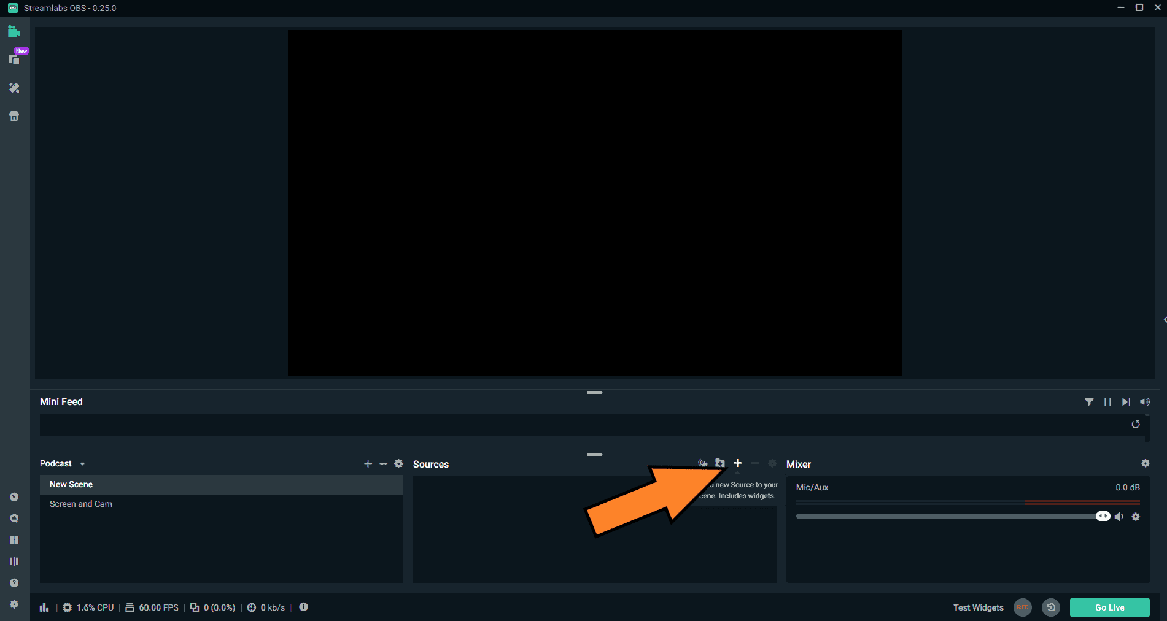Open the Editor view in the left sidebar
This screenshot has width=1167, height=621.
coord(14,31)
